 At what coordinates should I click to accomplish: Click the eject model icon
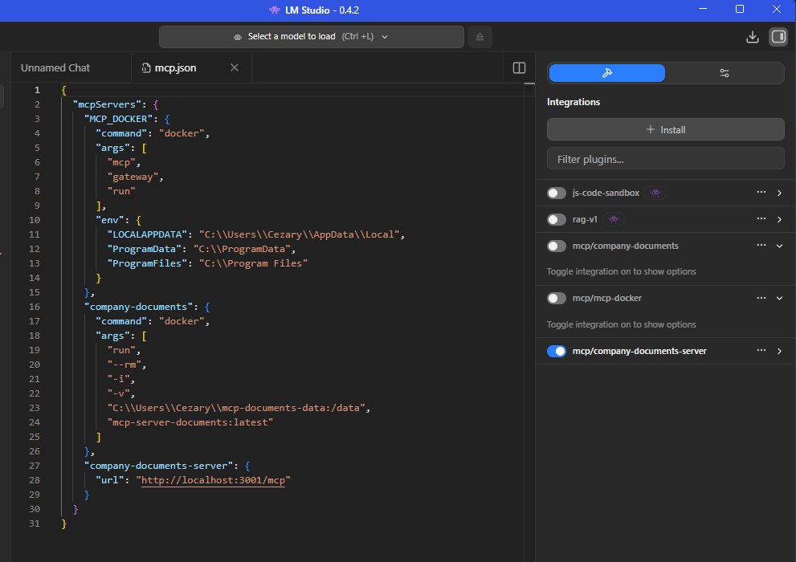[480, 37]
